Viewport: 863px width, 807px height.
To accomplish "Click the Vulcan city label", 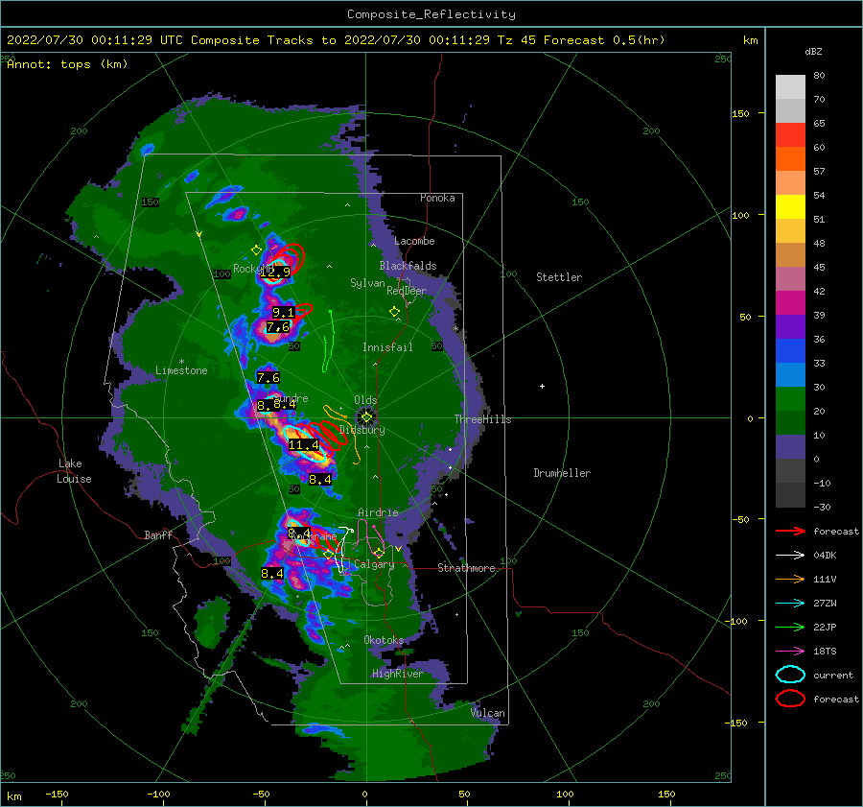I will click(488, 713).
